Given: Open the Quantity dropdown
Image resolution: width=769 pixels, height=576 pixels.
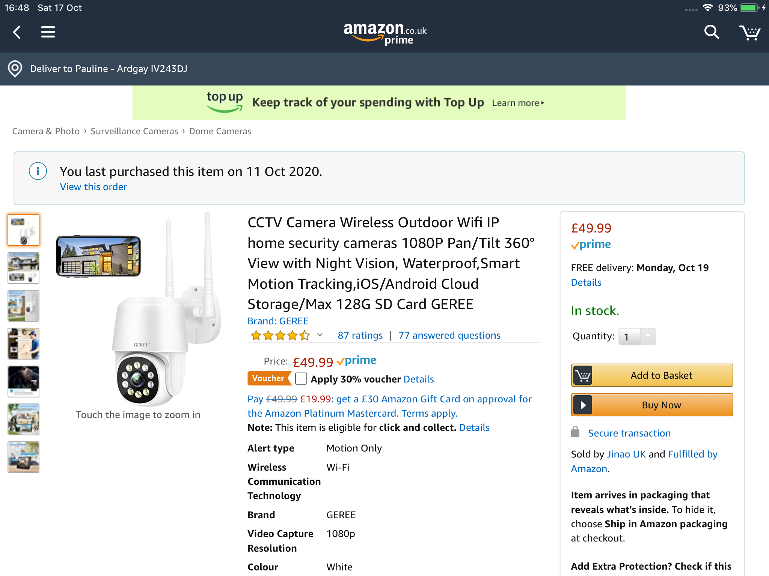Looking at the screenshot, I should coord(637,337).
